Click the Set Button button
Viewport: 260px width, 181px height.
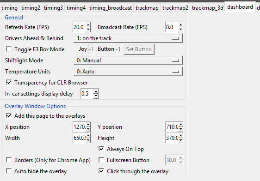[x=139, y=49]
